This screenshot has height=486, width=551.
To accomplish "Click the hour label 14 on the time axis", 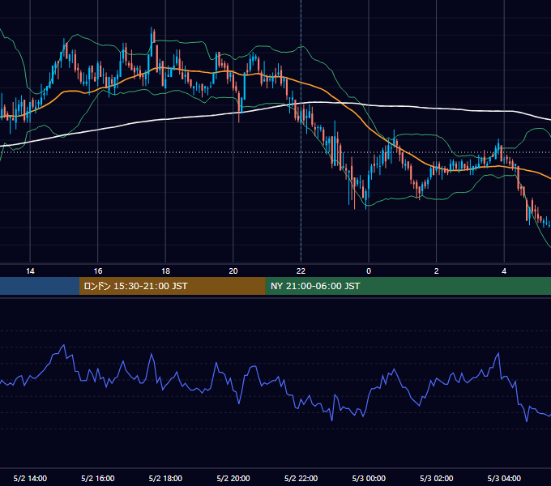I will tap(30, 271).
